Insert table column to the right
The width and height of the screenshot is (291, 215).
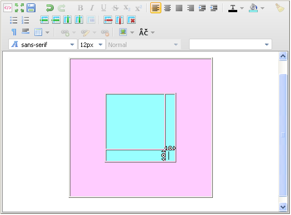79,20
